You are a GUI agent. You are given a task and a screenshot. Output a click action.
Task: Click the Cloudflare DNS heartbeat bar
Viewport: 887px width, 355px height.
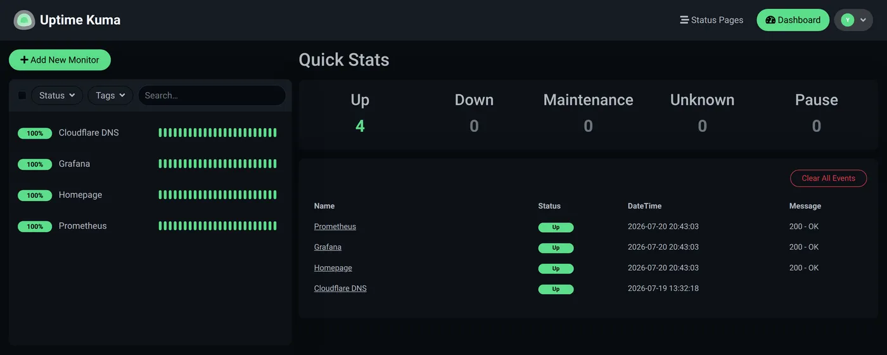tap(217, 132)
